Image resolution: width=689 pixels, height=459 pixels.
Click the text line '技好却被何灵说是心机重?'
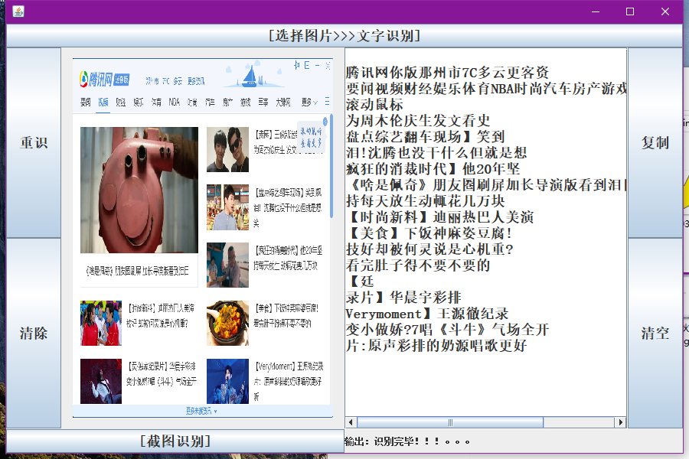click(x=429, y=249)
